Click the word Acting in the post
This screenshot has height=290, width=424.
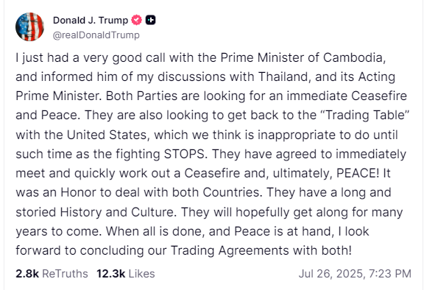click(x=377, y=77)
